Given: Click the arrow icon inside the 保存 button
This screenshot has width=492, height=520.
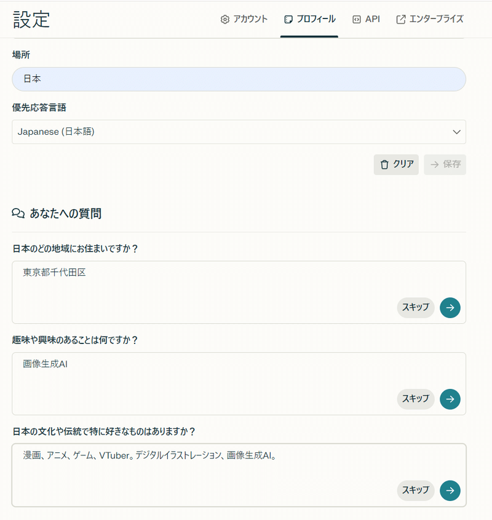Looking at the screenshot, I should point(435,164).
